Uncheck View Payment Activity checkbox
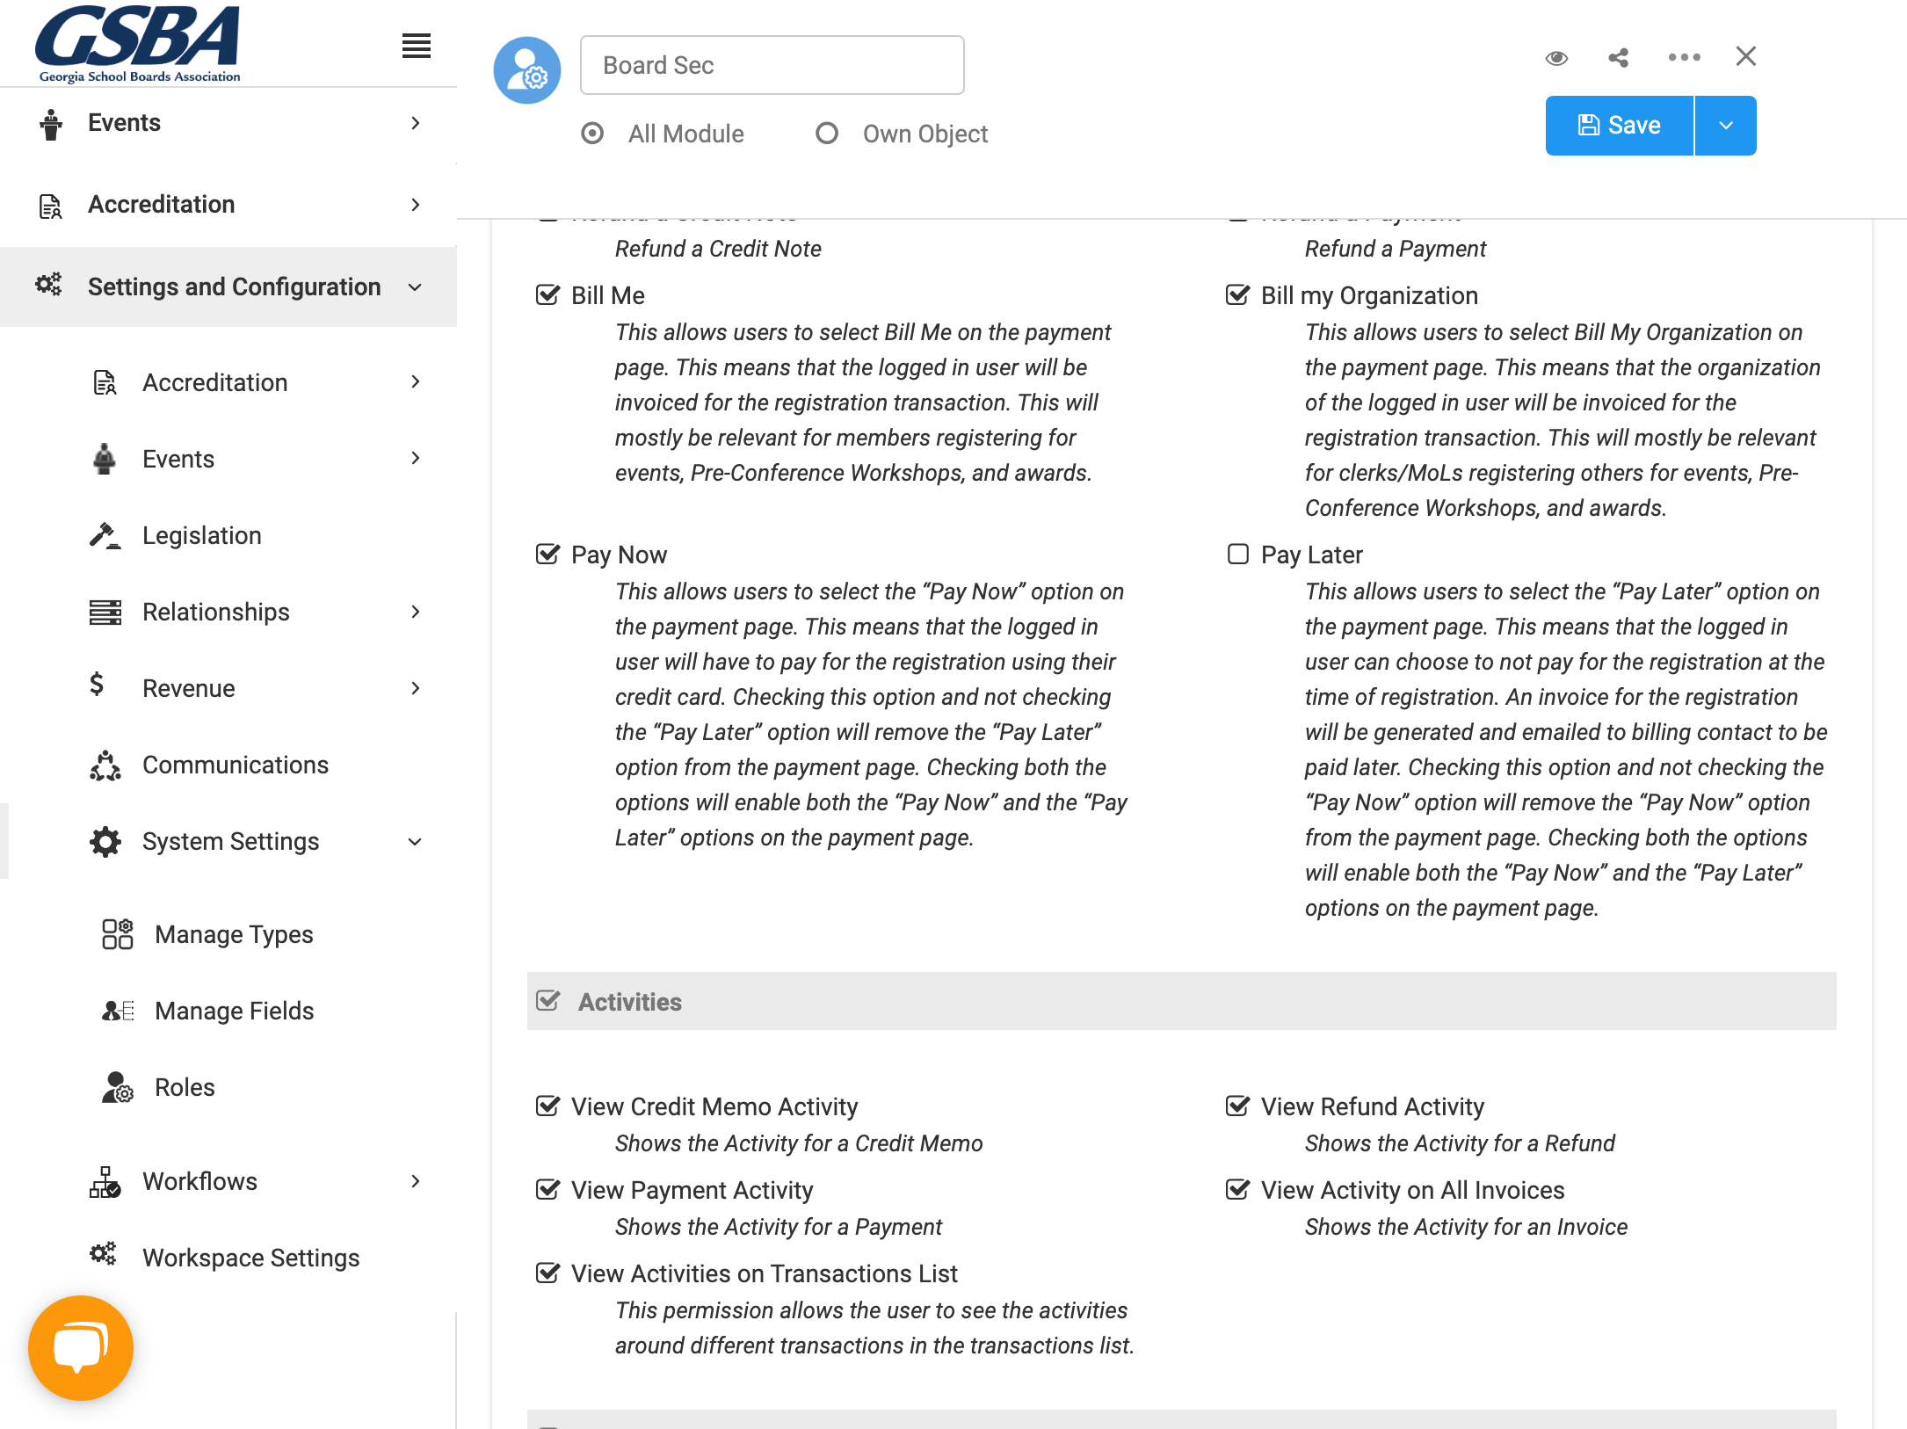 [547, 1189]
